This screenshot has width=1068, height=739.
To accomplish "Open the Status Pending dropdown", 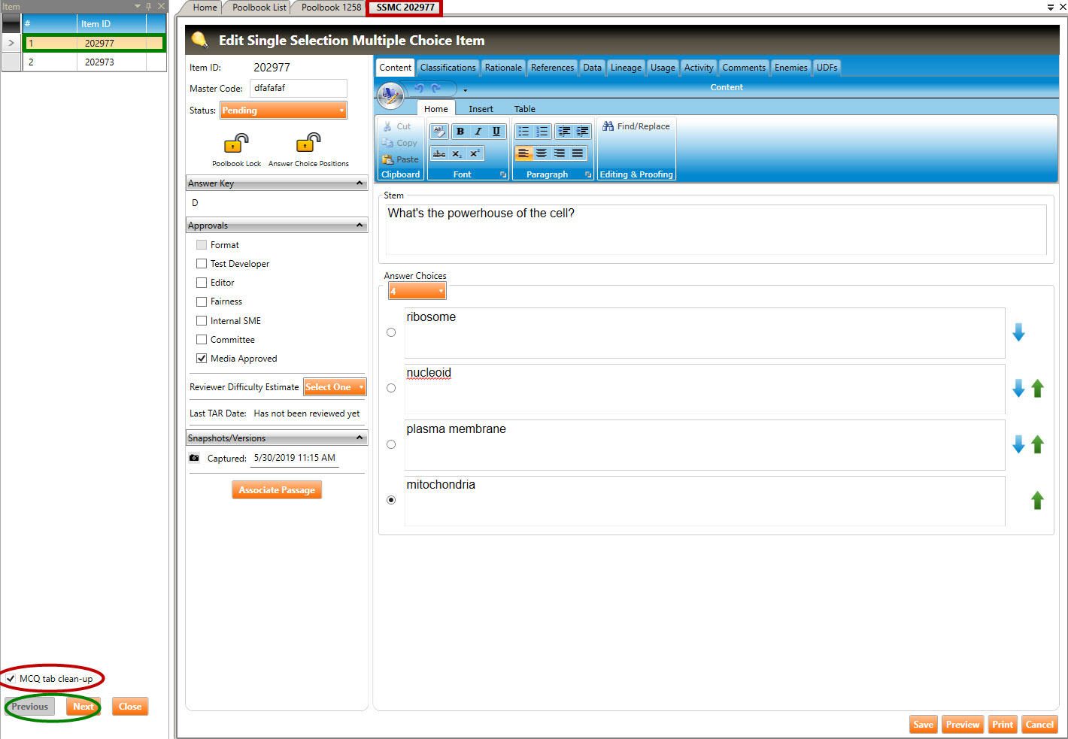I will [283, 111].
